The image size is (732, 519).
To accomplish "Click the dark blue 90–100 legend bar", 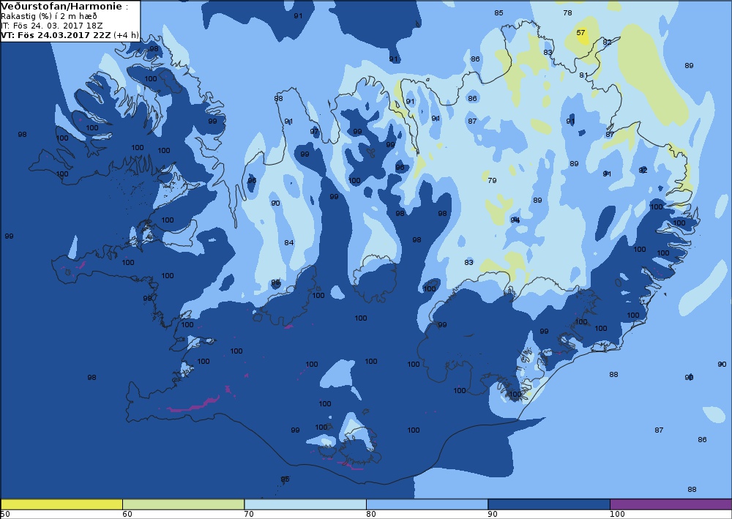I will (549, 504).
